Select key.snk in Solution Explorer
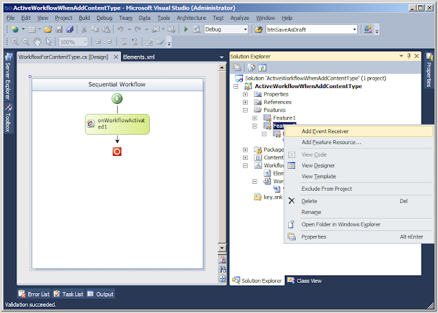438x313 pixels. [272, 198]
